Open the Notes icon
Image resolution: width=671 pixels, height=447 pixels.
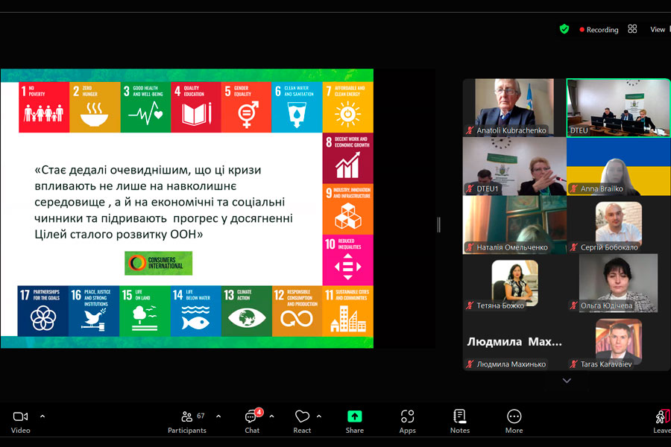coord(459,416)
